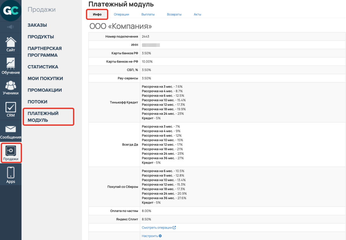346x240 pixels.
Task: Open the Акты tab
Action: point(198,14)
